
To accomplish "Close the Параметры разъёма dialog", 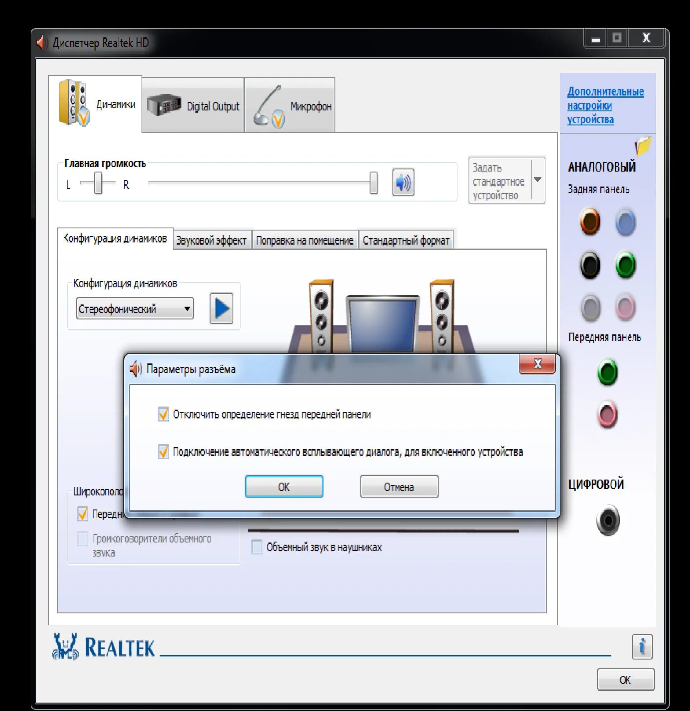I will coord(537,363).
